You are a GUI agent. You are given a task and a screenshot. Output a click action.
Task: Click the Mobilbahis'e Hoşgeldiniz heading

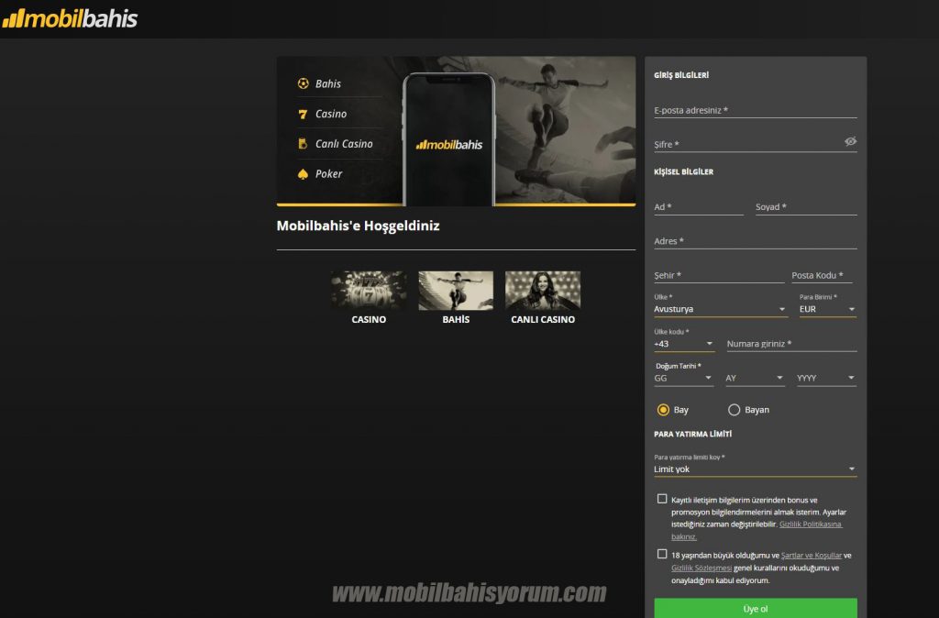coord(359,226)
